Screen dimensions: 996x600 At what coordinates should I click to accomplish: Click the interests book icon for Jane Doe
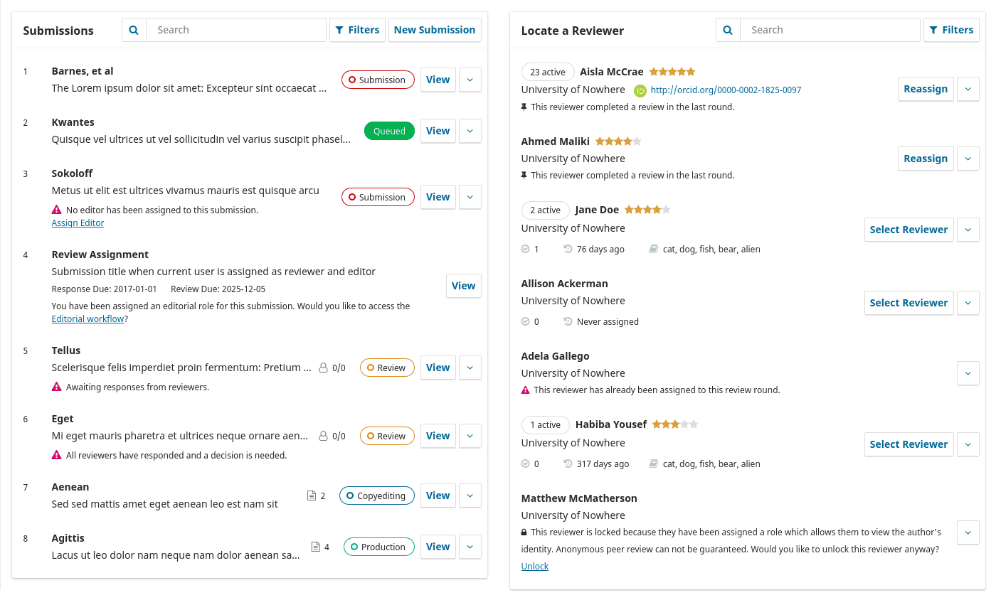(x=654, y=249)
